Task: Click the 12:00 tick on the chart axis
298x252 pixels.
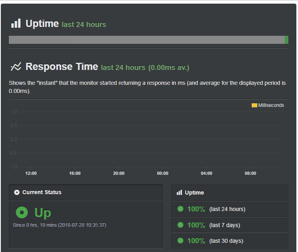Action: pyautogui.click(x=31, y=173)
